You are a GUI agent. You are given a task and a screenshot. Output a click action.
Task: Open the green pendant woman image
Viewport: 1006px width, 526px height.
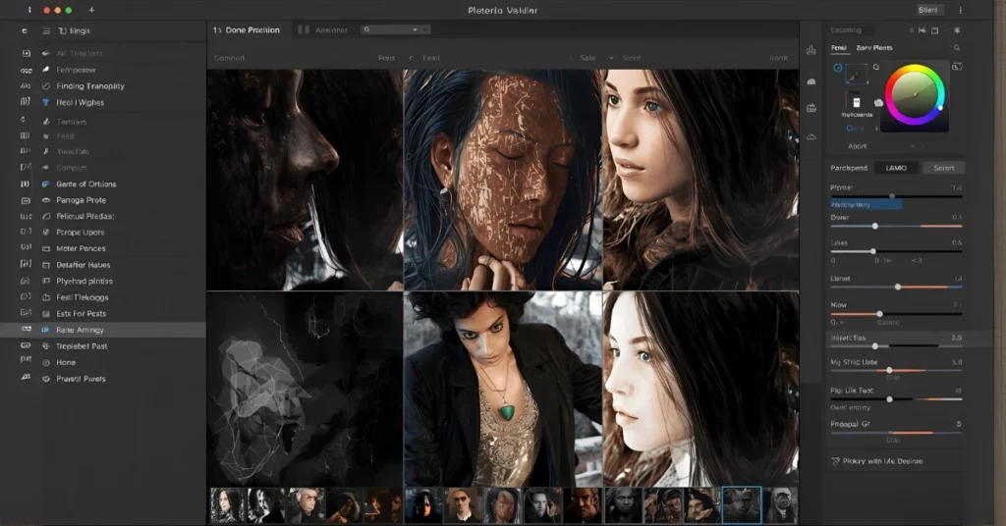[x=502, y=389]
